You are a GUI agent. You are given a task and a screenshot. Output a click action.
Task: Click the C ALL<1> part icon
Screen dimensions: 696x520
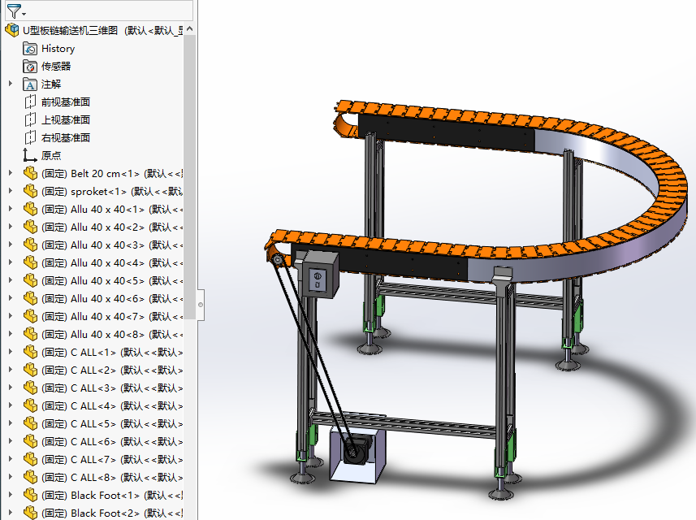tap(30, 352)
